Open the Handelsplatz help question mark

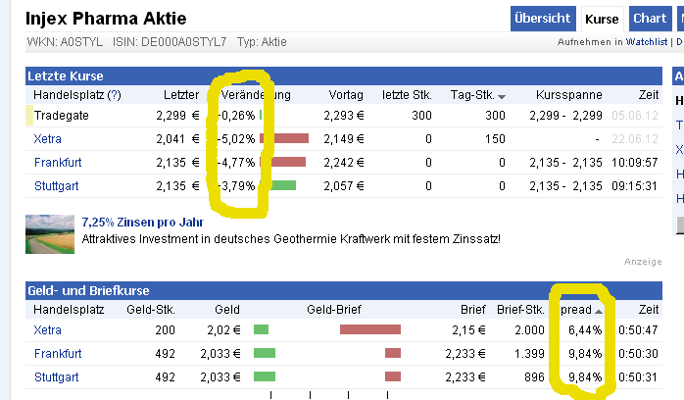pyautogui.click(x=115, y=95)
